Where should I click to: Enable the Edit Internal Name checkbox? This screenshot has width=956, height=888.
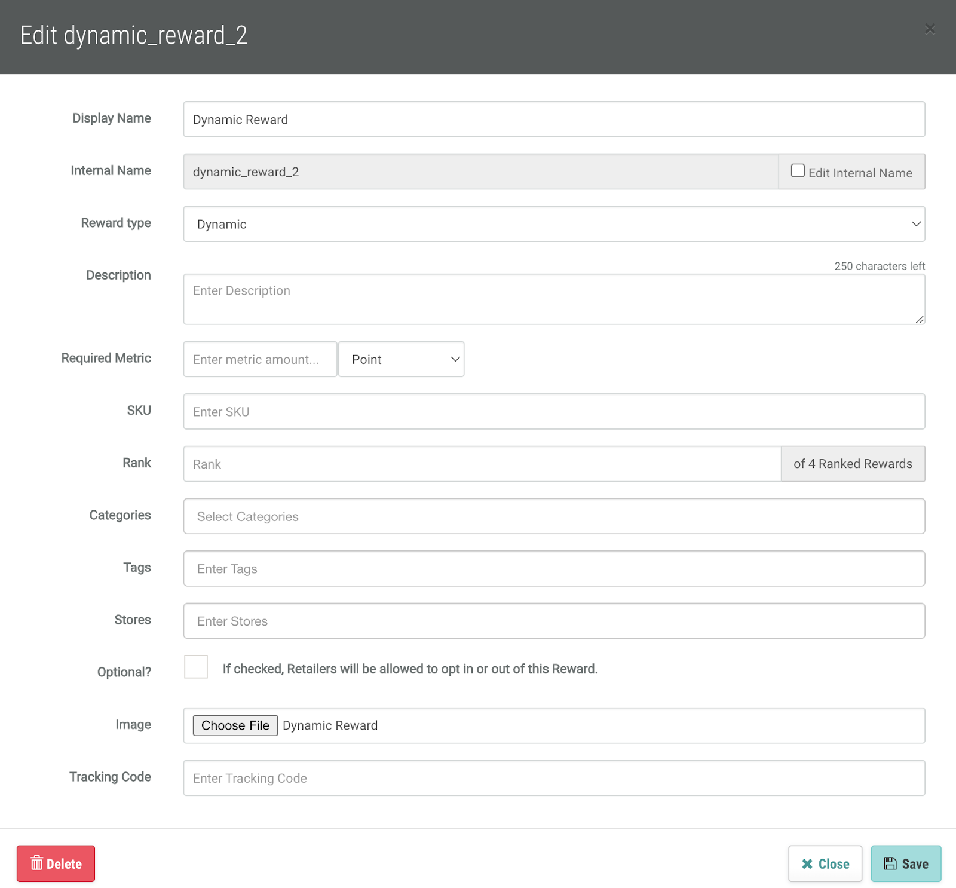[798, 171]
